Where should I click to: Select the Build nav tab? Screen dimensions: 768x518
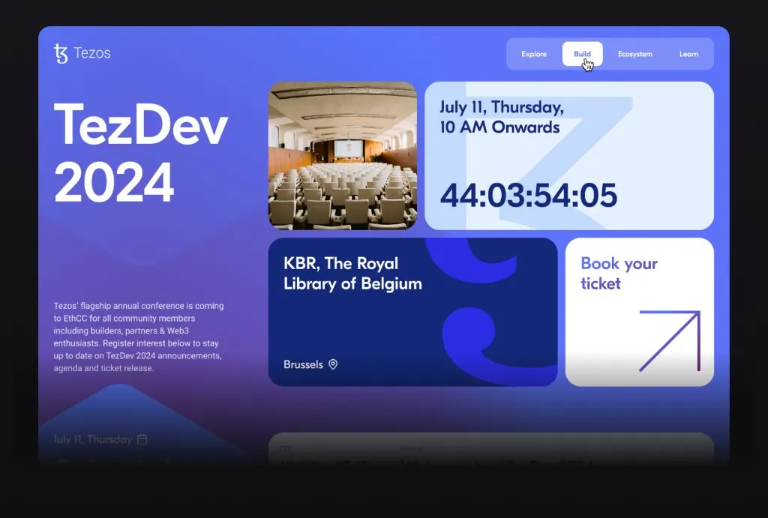[x=582, y=54]
